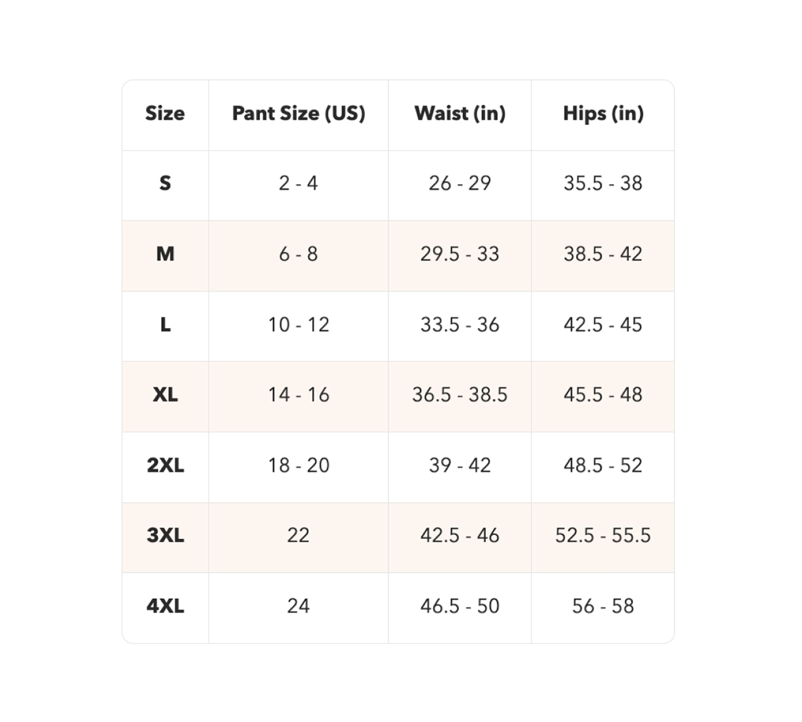Click the Hips (in) column header

tap(603, 114)
